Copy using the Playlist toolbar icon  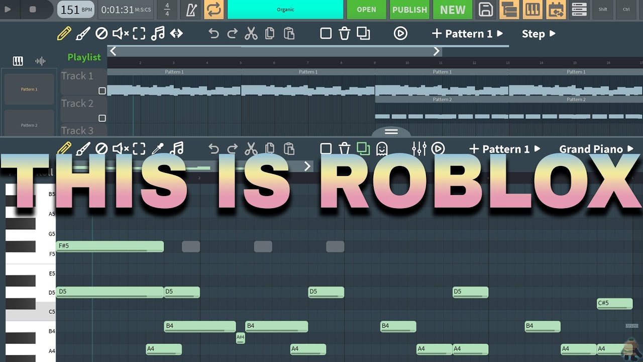270,34
